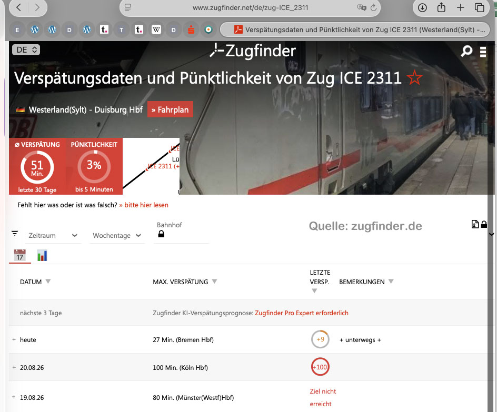Open the pinned tab labeled T
Viewport: 497px width, 412px height.
[x=122, y=30]
